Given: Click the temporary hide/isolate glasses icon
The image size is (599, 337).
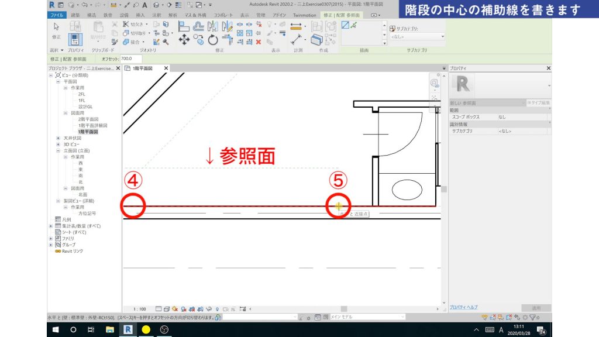Looking at the screenshot, I should 209,308.
